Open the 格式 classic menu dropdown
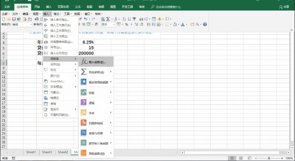The width and height of the screenshot is (295, 161). (x=57, y=14)
